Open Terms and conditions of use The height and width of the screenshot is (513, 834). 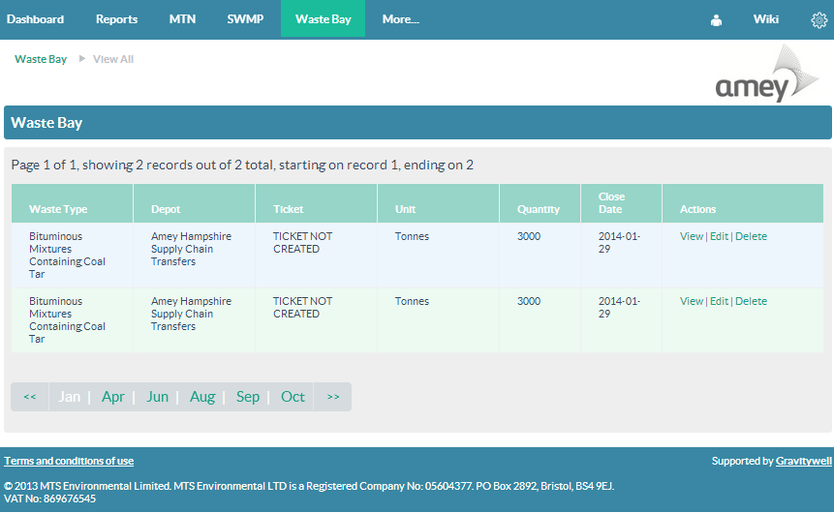tap(69, 461)
